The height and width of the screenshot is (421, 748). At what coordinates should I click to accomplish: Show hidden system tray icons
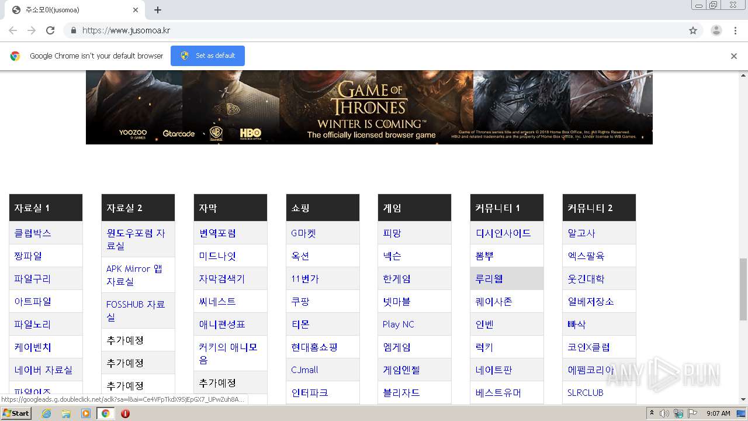tap(652, 413)
